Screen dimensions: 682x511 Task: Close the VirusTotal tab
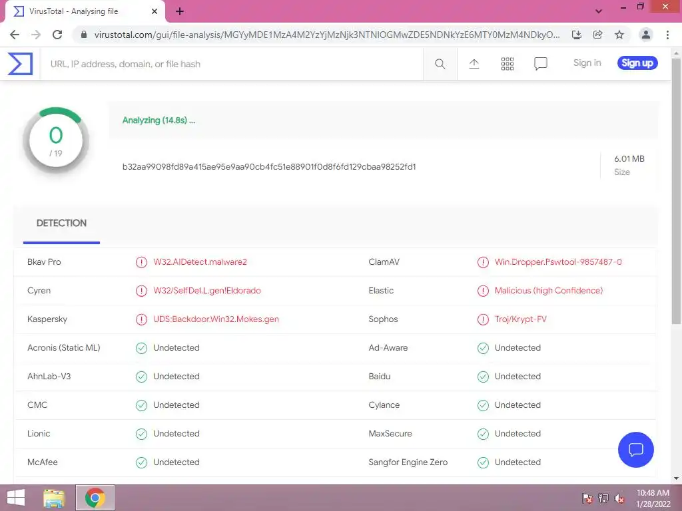[x=154, y=12]
